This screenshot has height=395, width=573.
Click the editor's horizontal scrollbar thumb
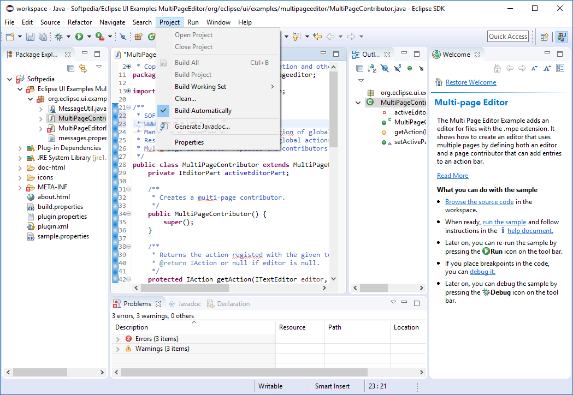185,288
